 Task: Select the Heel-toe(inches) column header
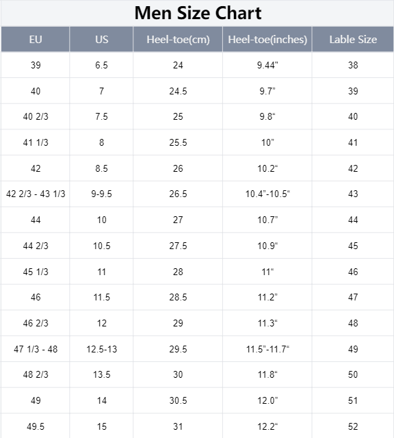click(267, 40)
